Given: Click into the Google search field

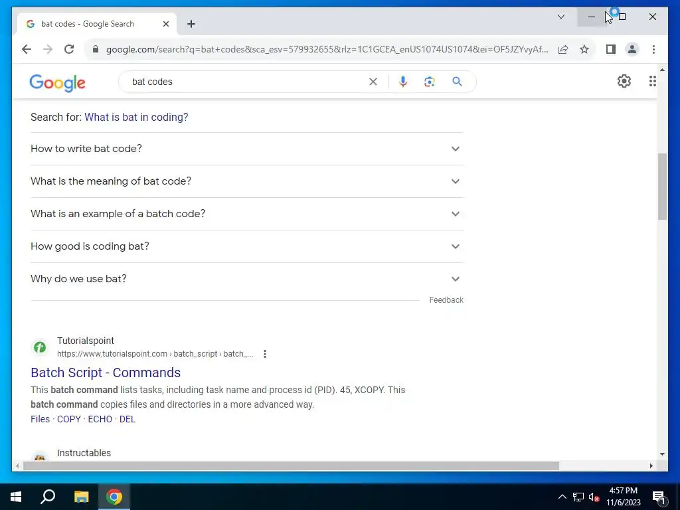Looking at the screenshot, I should pos(247,82).
